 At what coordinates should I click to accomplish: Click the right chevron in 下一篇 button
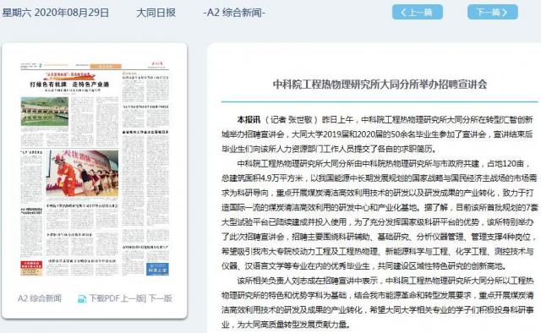[x=505, y=13]
